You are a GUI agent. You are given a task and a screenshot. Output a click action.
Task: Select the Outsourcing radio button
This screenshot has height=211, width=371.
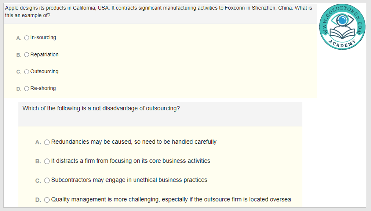point(26,72)
